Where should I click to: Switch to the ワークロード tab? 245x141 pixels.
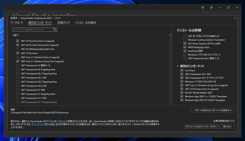(17, 23)
